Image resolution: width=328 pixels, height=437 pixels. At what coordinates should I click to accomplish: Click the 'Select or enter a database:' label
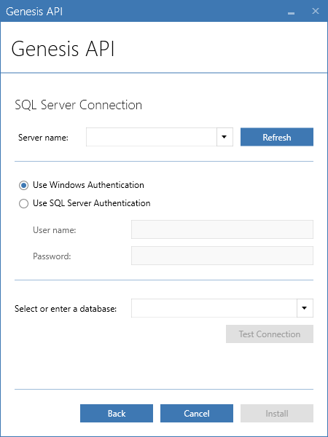66,309
